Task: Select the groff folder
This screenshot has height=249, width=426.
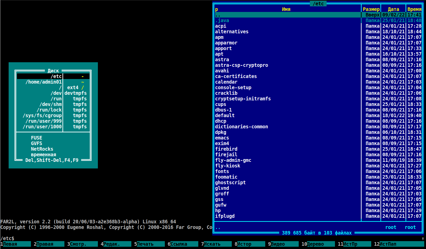Action: pos(318,194)
